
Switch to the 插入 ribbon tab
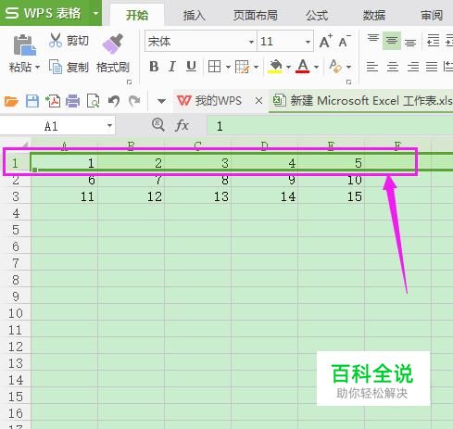coord(195,15)
